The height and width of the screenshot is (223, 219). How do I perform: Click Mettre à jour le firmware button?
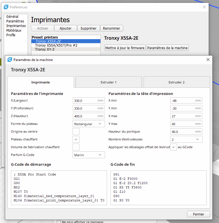click(125, 48)
